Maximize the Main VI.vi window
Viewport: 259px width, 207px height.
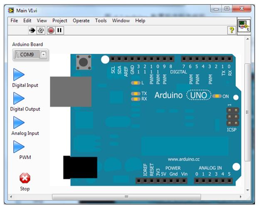point(227,9)
